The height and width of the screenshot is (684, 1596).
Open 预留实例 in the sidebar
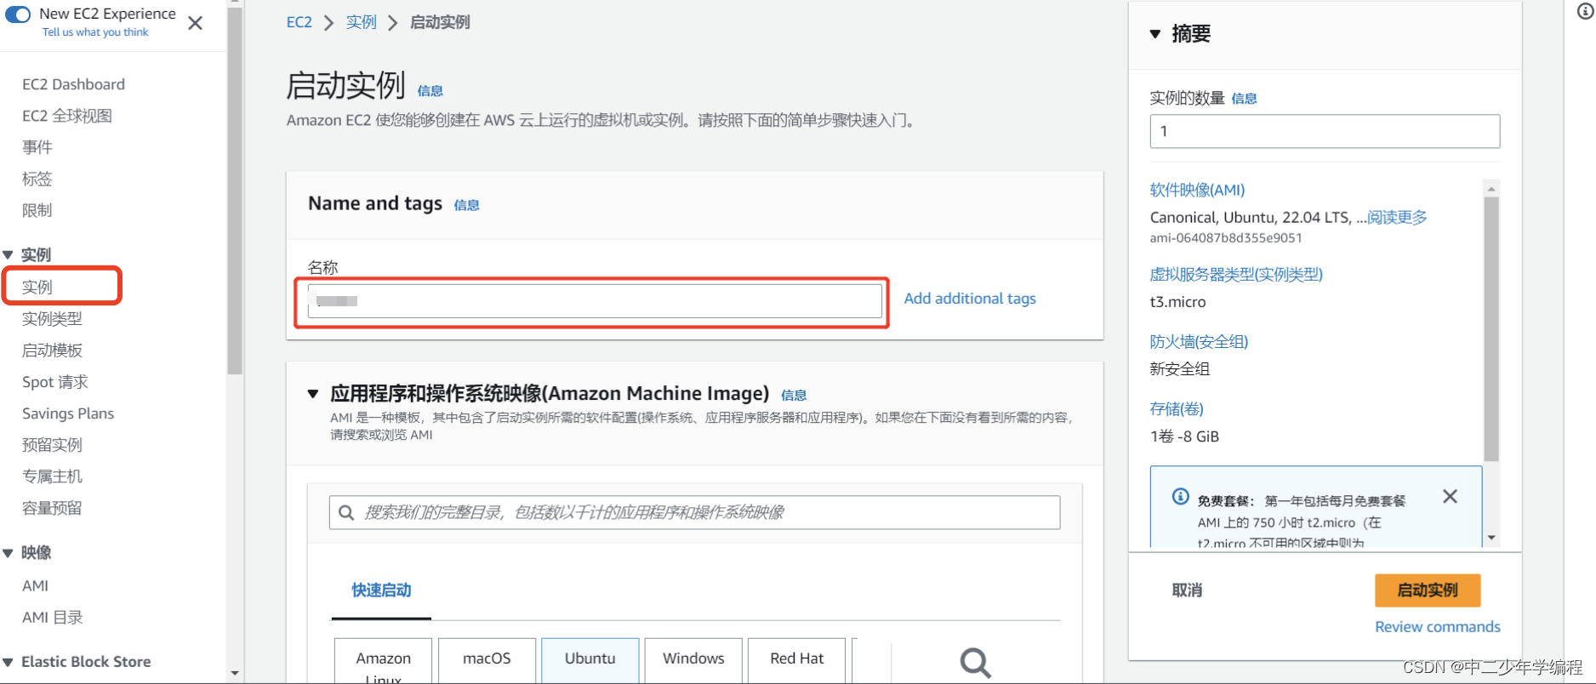coord(52,445)
